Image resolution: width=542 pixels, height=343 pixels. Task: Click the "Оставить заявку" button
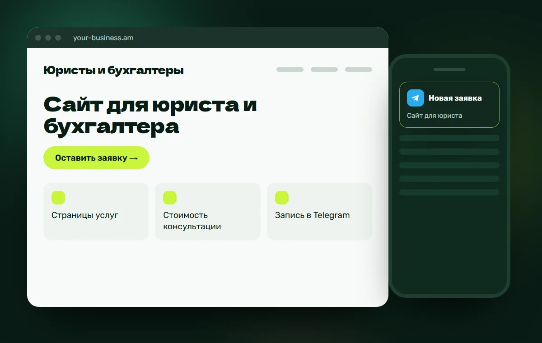coord(96,158)
